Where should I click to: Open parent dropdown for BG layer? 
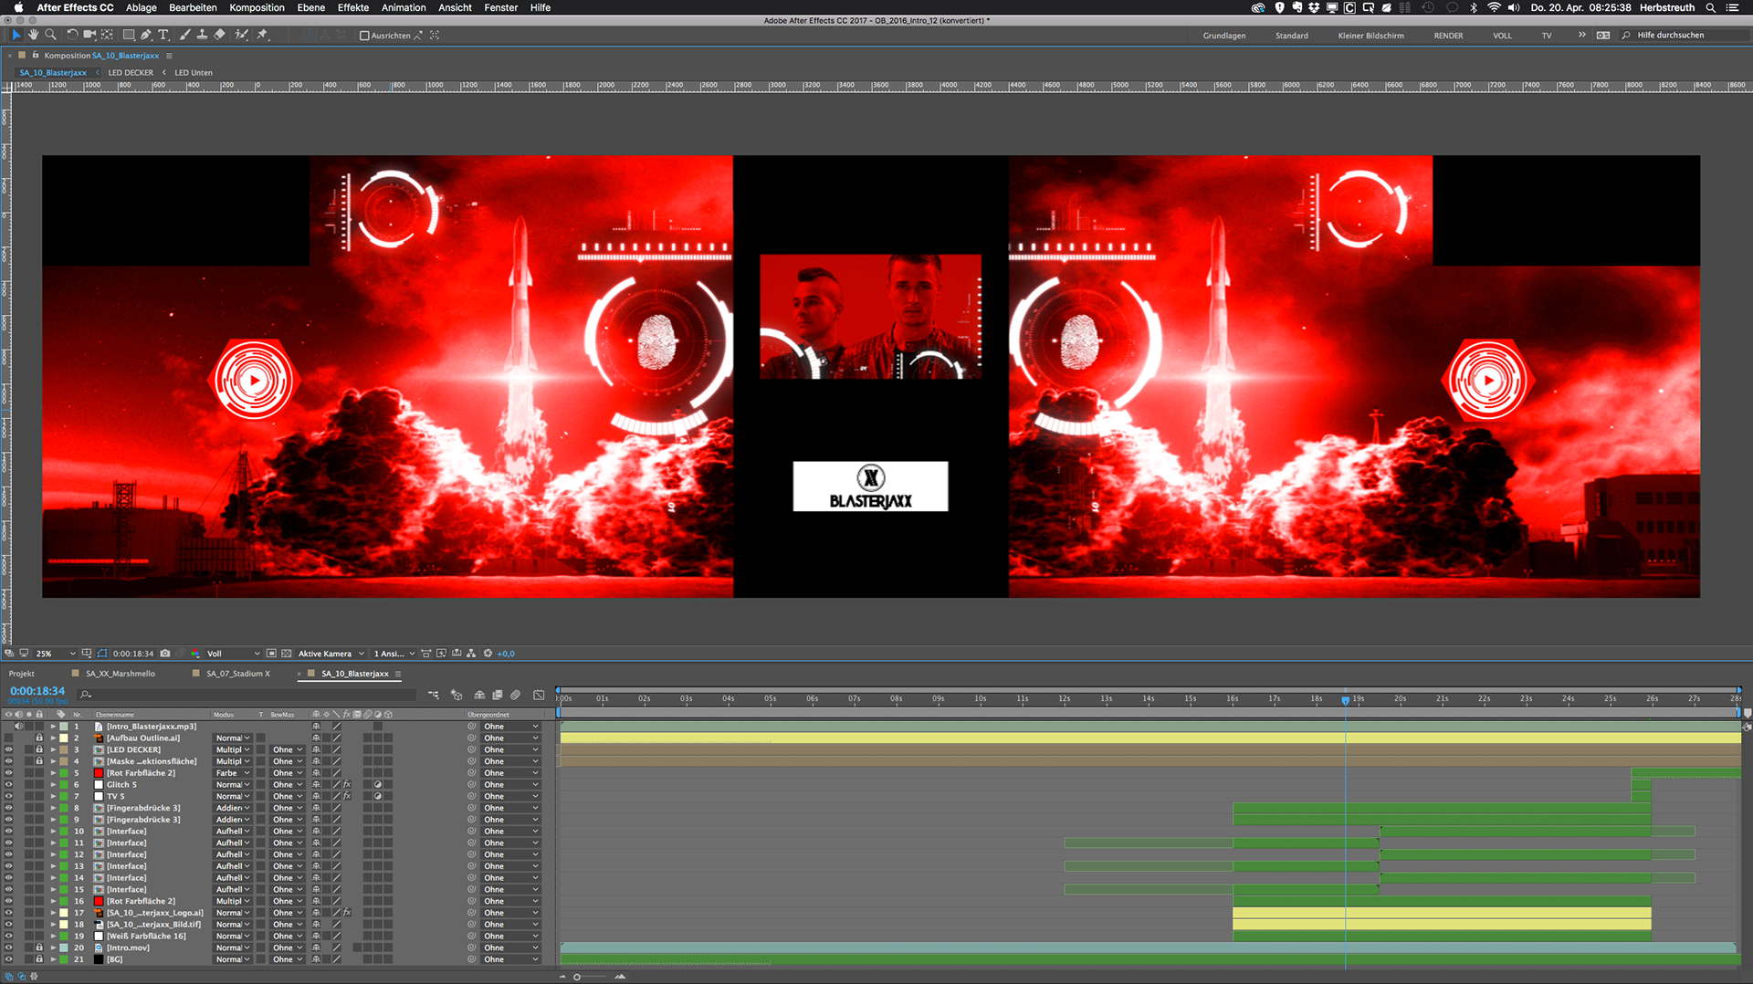510,959
